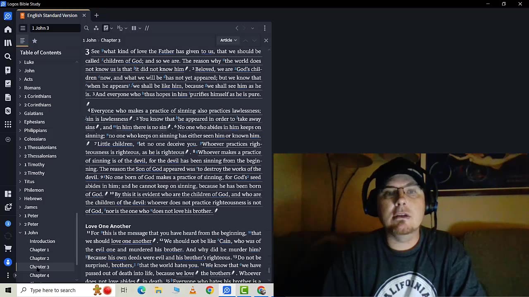Screen dimensions: 529x297
Task: Click the Close All panels icon
Action: pos(8,207)
